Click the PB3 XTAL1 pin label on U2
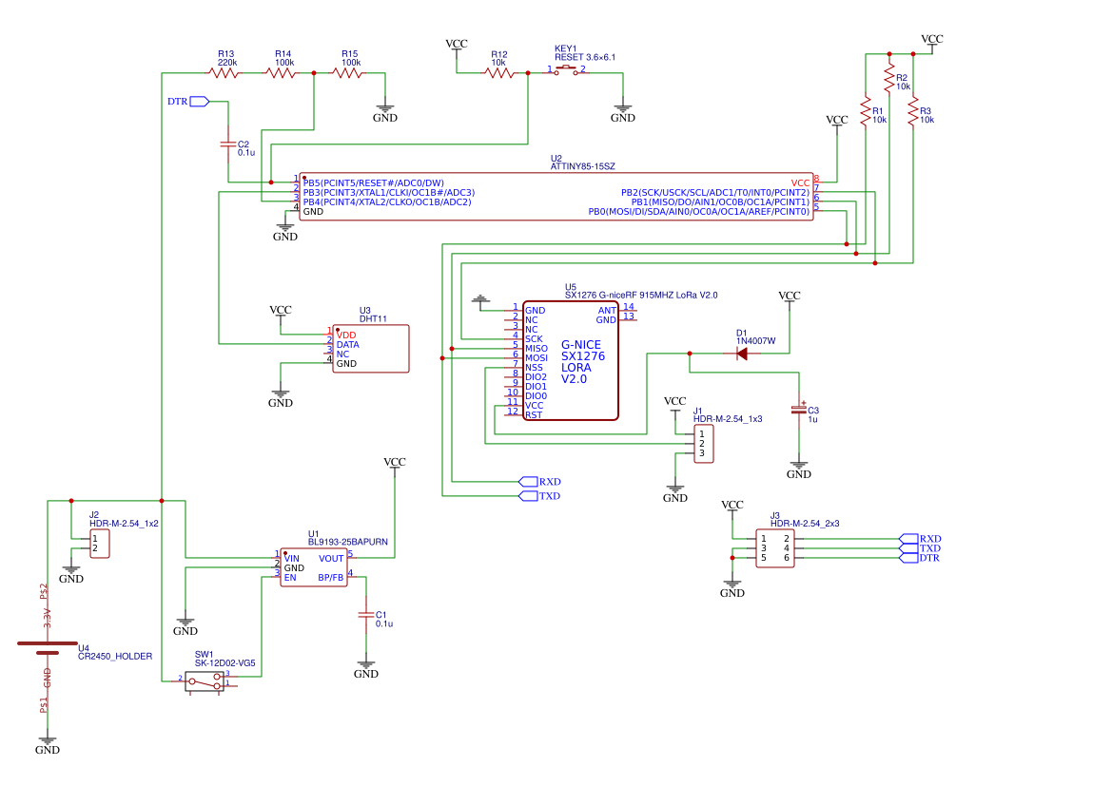 point(389,193)
